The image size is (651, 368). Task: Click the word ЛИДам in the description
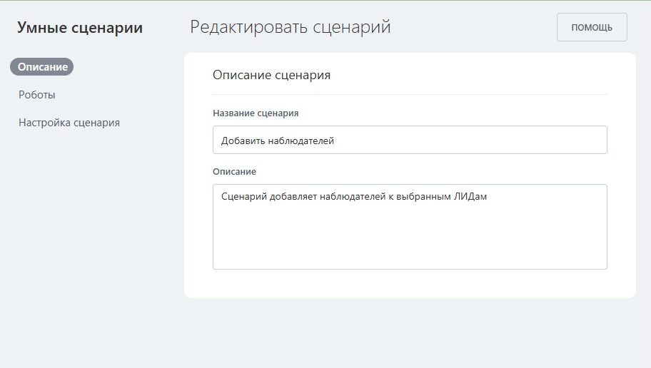pyautogui.click(x=470, y=197)
